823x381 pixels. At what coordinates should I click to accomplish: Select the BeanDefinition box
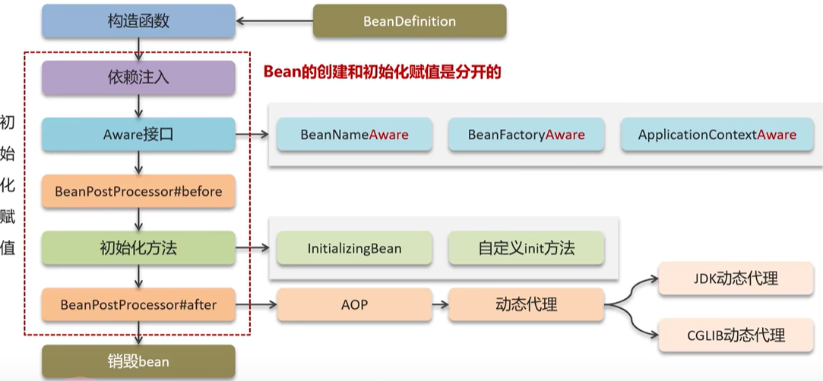pyautogui.click(x=410, y=21)
